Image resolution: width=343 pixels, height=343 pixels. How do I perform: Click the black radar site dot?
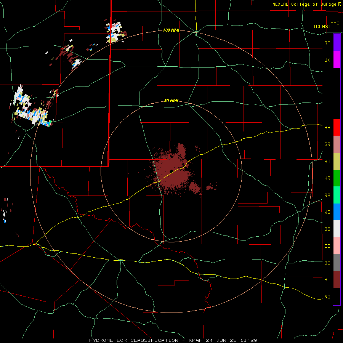click(171, 171)
